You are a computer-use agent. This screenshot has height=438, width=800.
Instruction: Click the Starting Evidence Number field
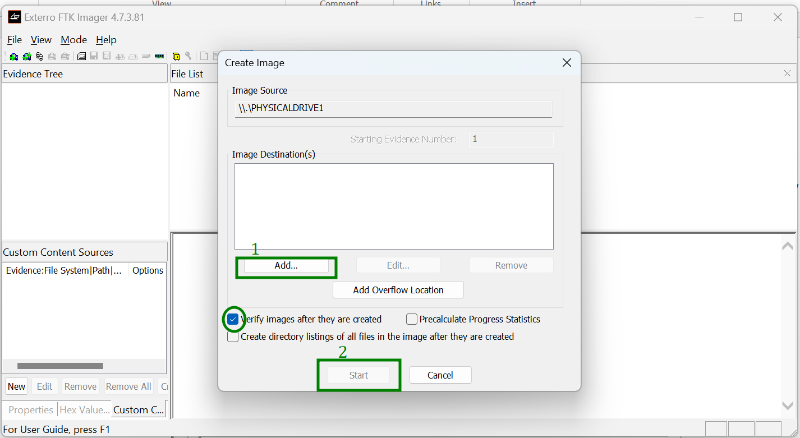tap(511, 139)
